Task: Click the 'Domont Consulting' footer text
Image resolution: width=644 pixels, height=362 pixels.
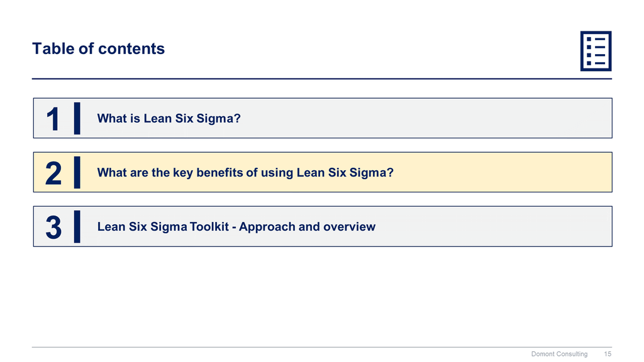Action: click(559, 354)
